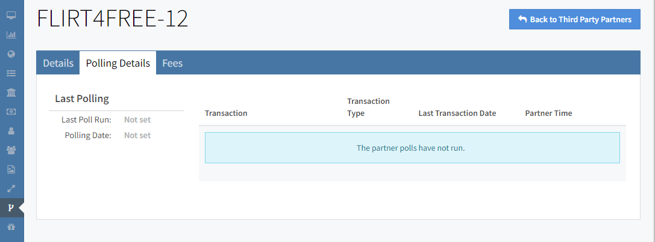Open the gift icon in sidebar
The width and height of the screenshot is (655, 242).
(x=11, y=228)
